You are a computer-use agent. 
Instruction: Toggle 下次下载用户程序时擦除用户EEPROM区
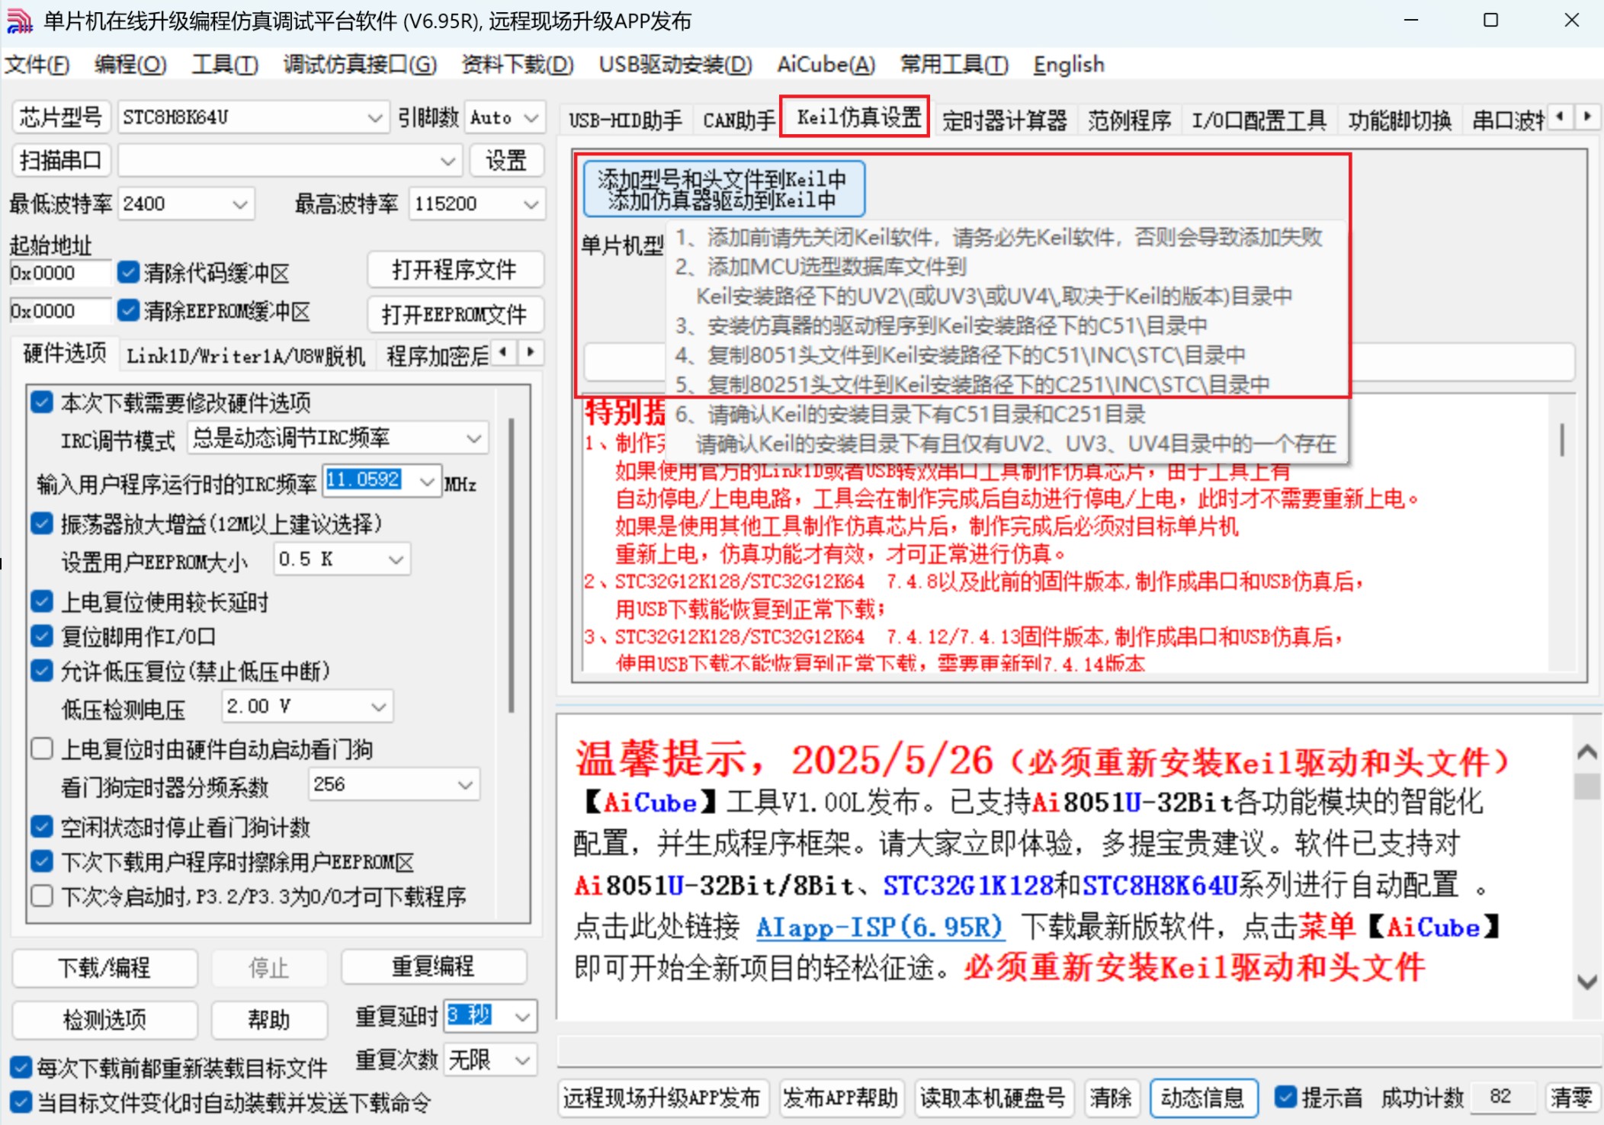coord(42,861)
